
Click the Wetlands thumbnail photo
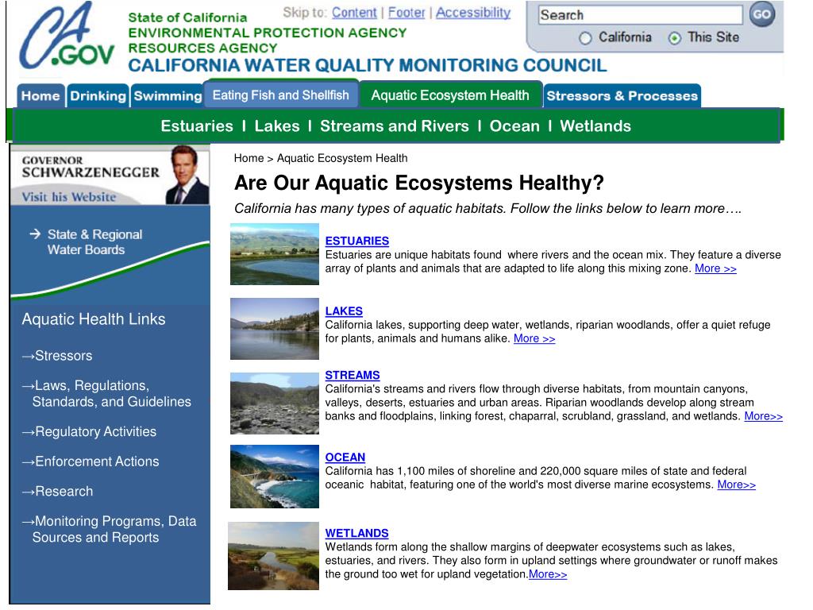coord(273,556)
